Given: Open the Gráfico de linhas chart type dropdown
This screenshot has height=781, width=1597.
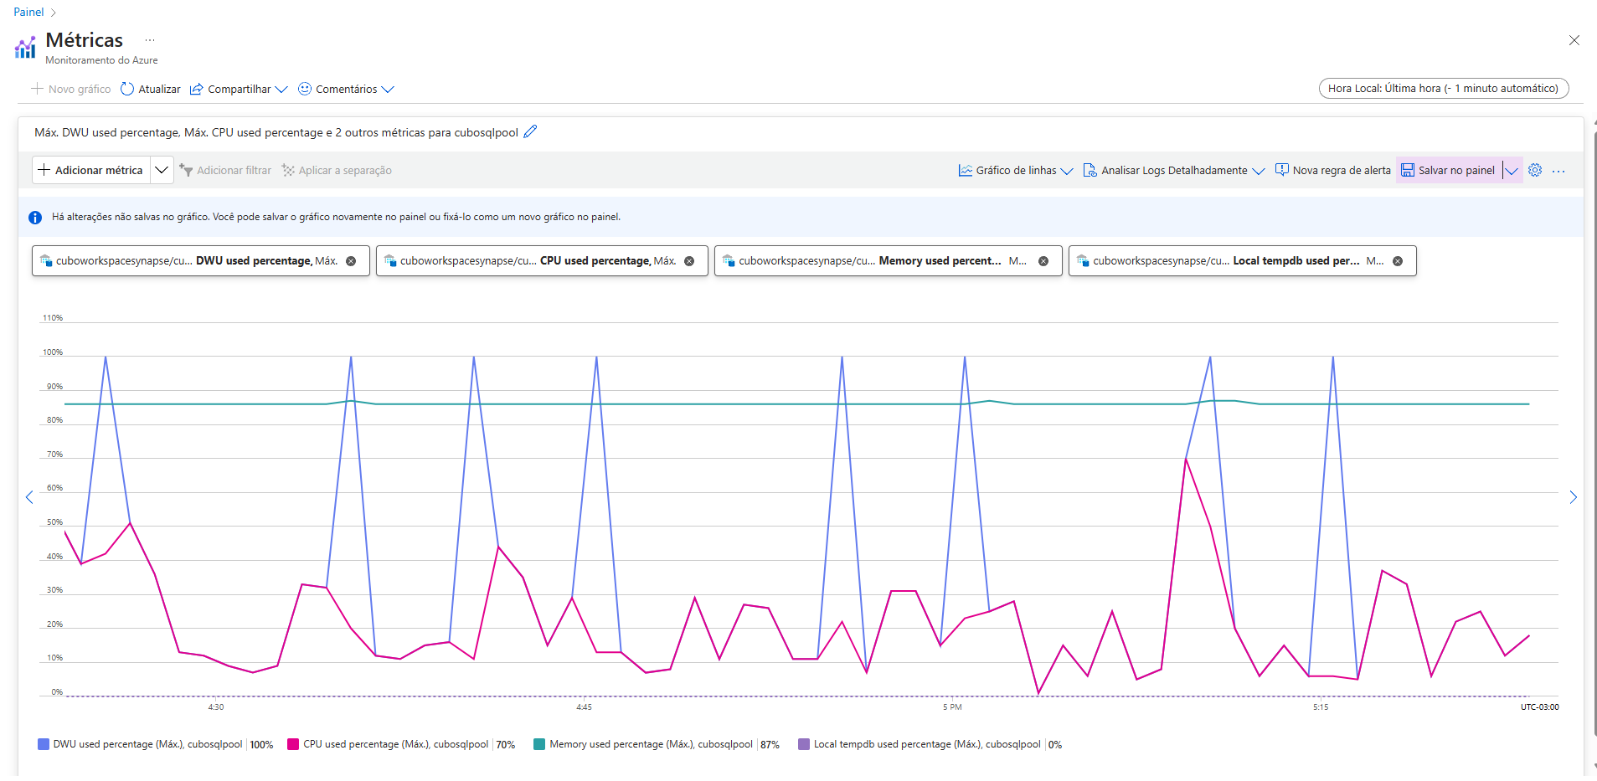Looking at the screenshot, I should (x=1016, y=170).
